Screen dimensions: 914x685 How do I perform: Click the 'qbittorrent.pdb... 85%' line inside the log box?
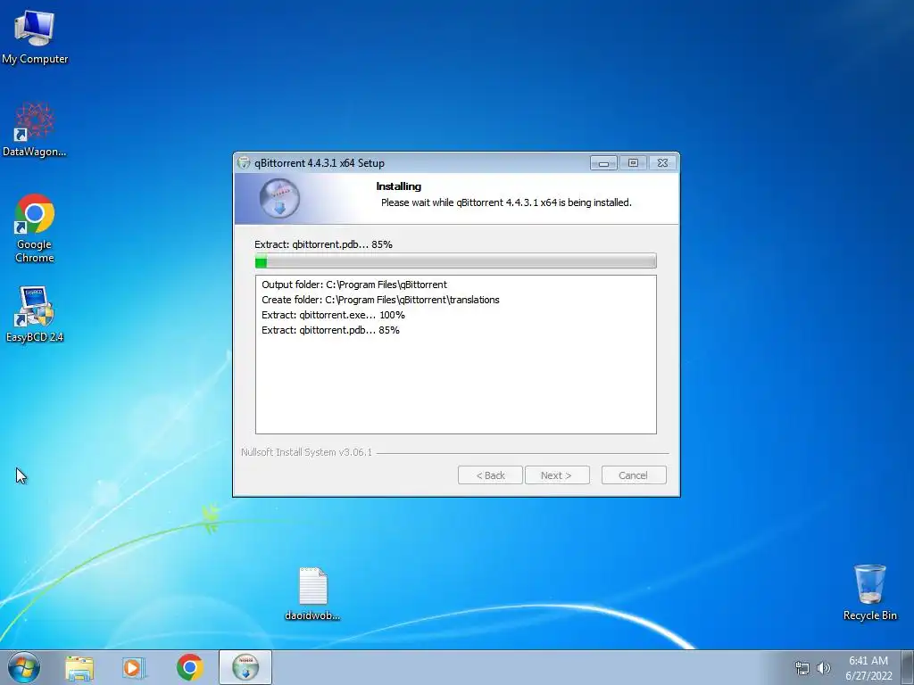point(330,330)
